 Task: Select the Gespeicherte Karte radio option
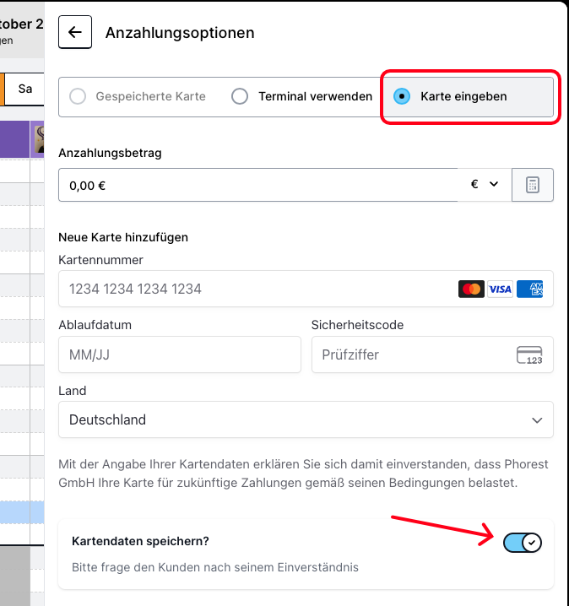(79, 96)
